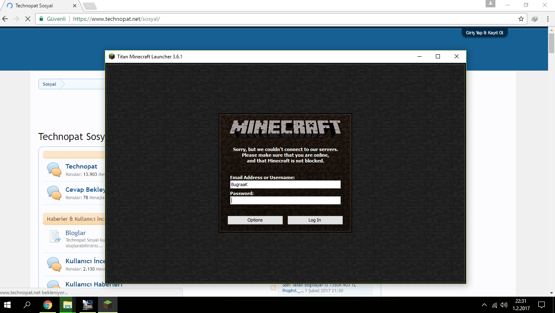Click the text "Konular: 2.130"
The width and height of the screenshot is (555, 313).
tap(80, 269)
